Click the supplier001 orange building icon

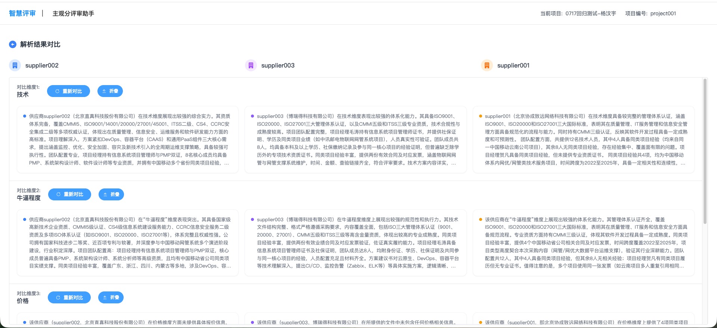tap(487, 66)
